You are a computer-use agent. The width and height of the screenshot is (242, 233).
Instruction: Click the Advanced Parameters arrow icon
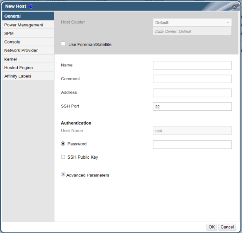63,174
